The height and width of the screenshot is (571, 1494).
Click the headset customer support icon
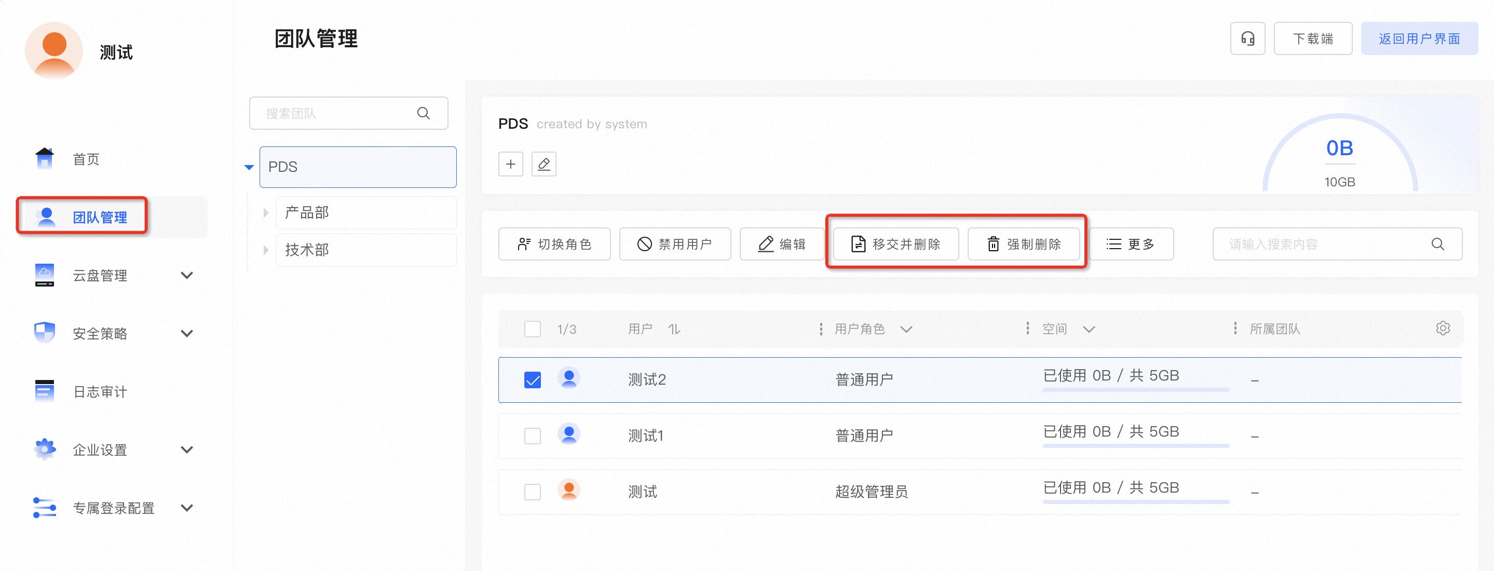coord(1247,39)
